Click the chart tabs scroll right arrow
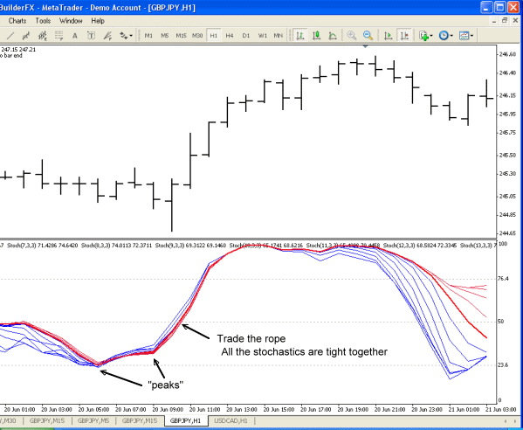 tap(516, 421)
